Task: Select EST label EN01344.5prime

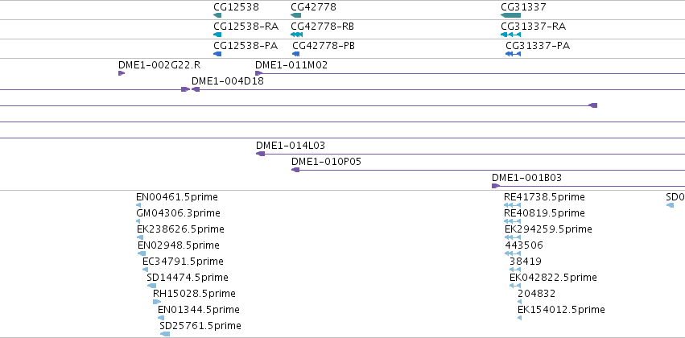Action: pos(199,310)
